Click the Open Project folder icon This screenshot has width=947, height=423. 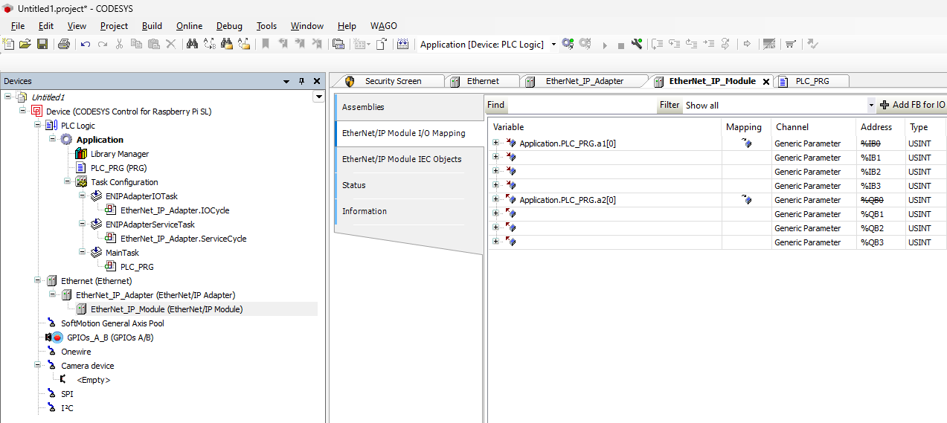point(25,45)
